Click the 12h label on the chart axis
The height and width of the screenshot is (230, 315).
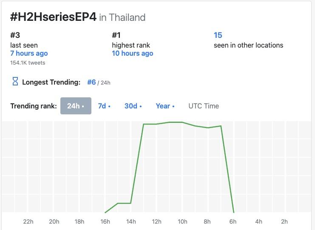click(x=156, y=221)
